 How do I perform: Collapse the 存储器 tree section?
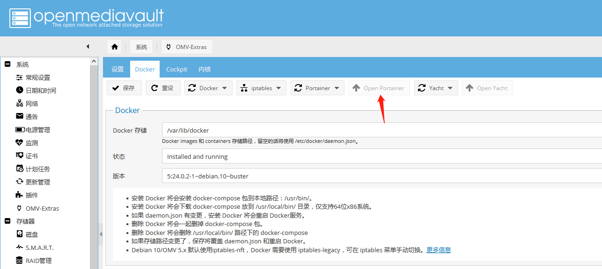click(x=7, y=221)
